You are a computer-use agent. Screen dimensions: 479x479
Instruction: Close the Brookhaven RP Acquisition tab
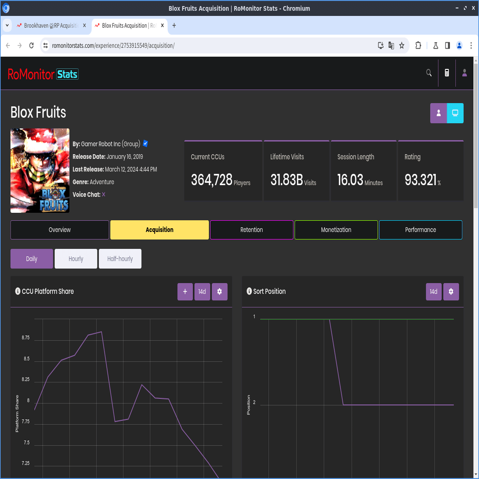[85, 25]
